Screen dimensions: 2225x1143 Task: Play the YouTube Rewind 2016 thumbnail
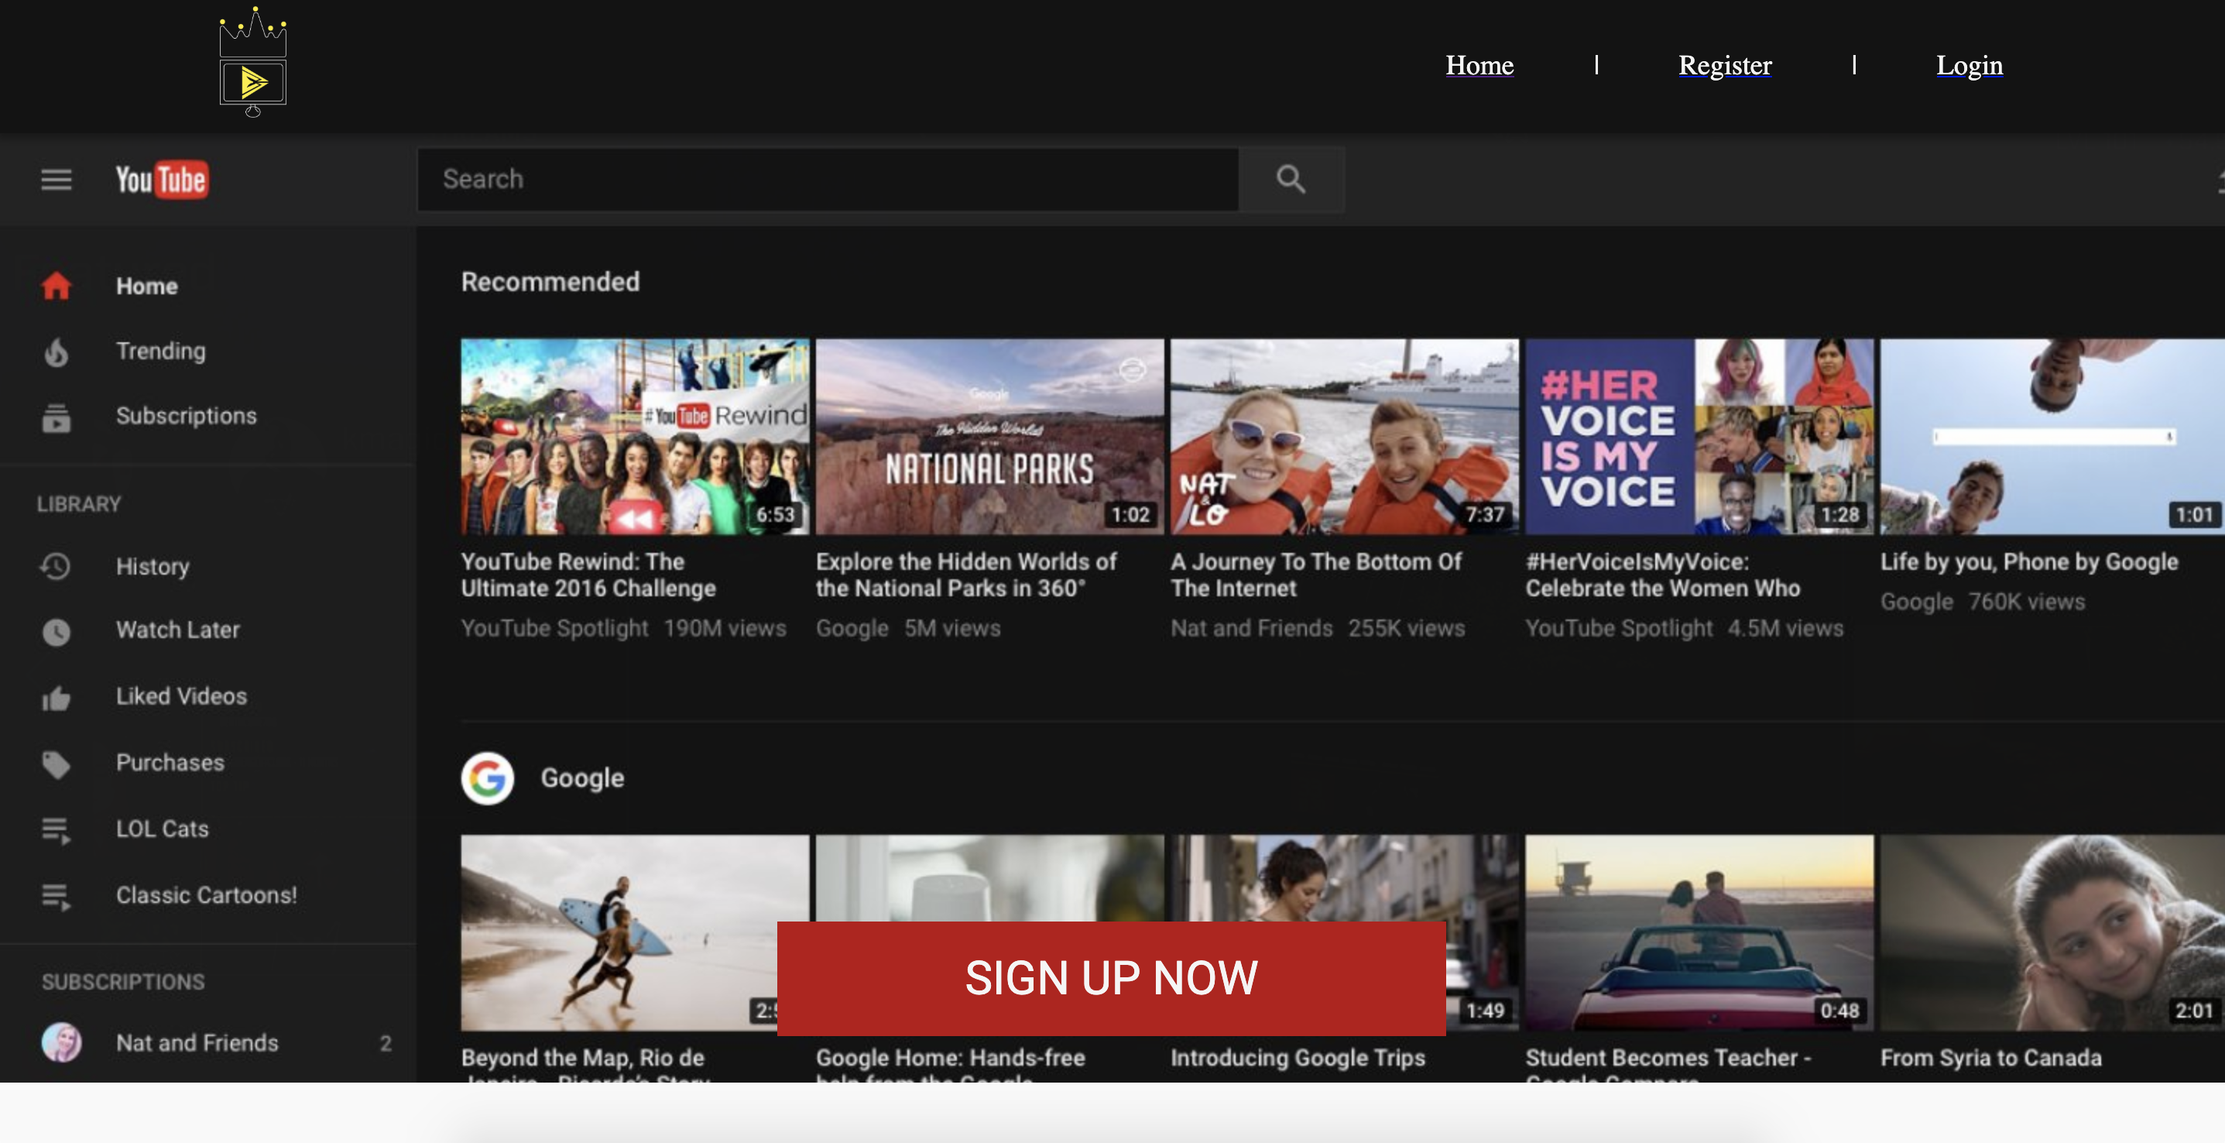pyautogui.click(x=635, y=436)
